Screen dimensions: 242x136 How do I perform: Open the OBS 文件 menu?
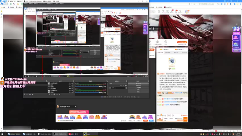pyautogui.click(x=26, y=4)
